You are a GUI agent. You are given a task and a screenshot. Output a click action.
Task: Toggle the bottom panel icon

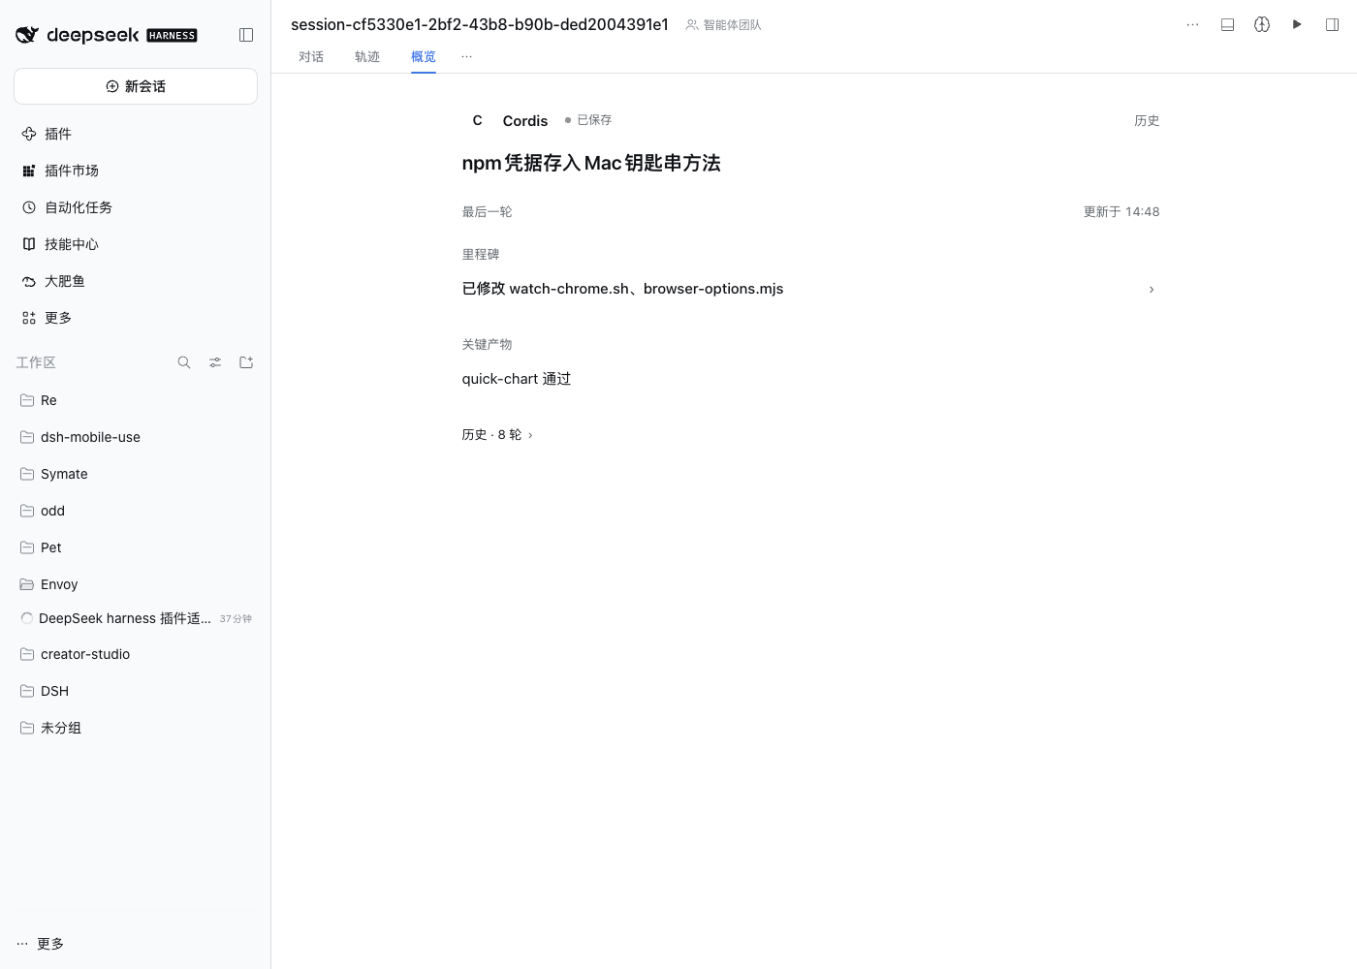(x=1227, y=24)
